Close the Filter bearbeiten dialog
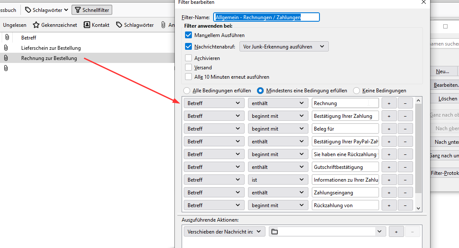Image resolution: width=459 pixels, height=248 pixels. (424, 3)
